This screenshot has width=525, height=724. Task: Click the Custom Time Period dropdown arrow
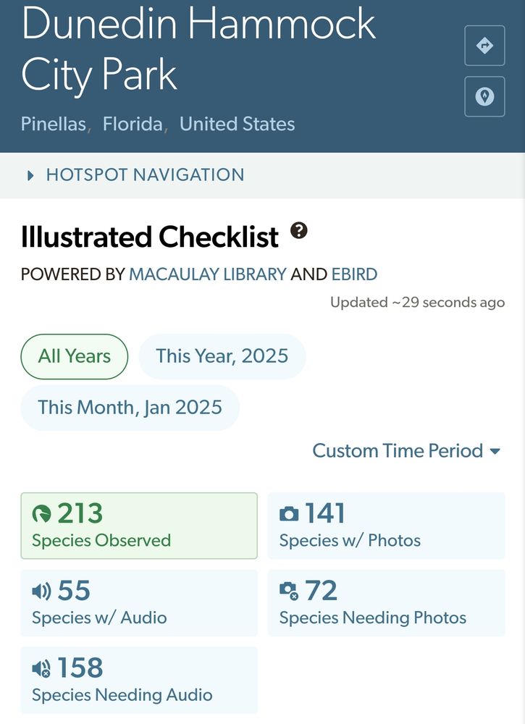pyautogui.click(x=495, y=452)
